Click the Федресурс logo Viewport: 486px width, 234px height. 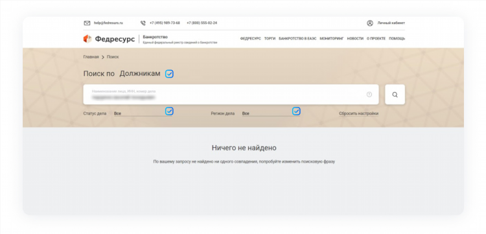(x=109, y=39)
